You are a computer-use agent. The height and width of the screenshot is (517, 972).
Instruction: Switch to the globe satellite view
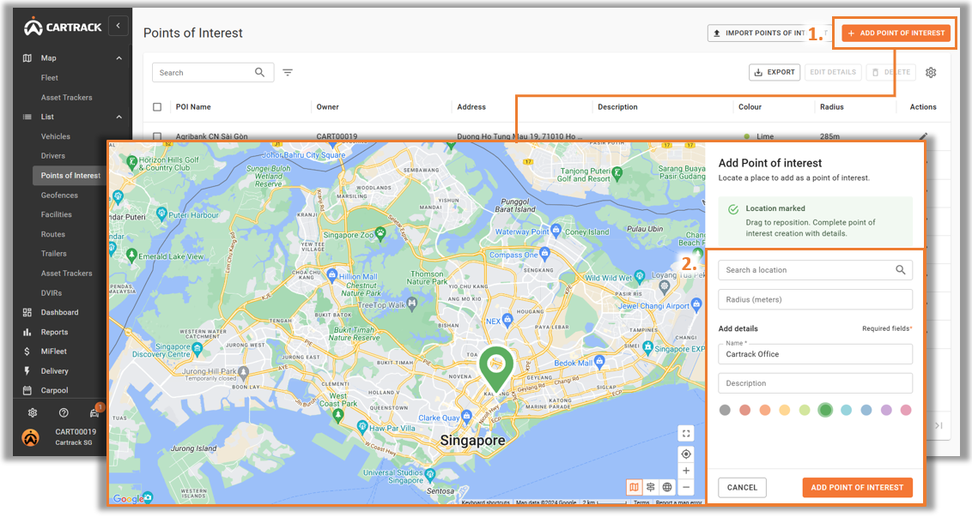(667, 487)
